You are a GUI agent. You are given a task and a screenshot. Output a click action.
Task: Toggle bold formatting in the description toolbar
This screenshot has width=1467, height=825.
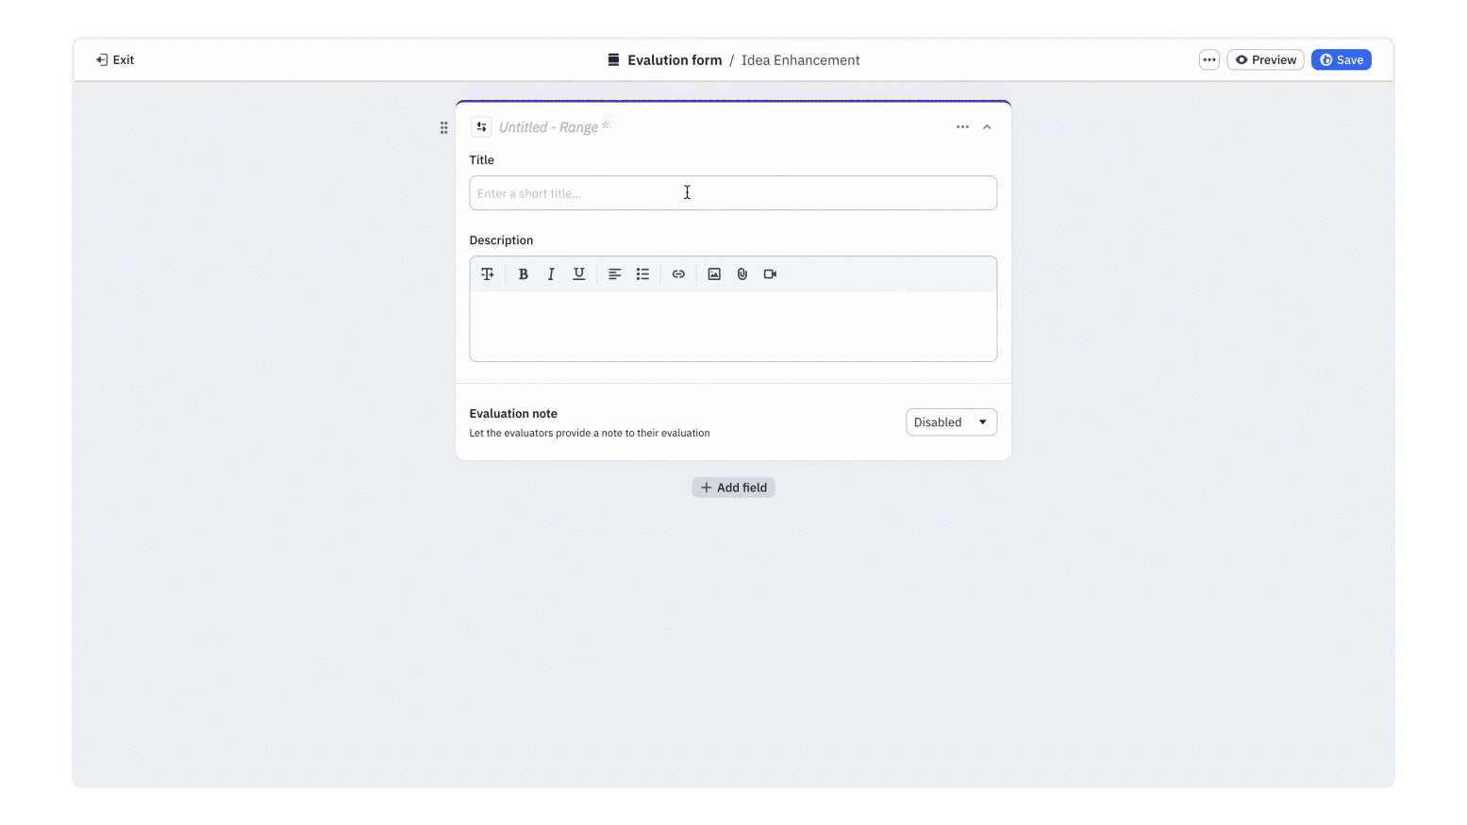[523, 273]
